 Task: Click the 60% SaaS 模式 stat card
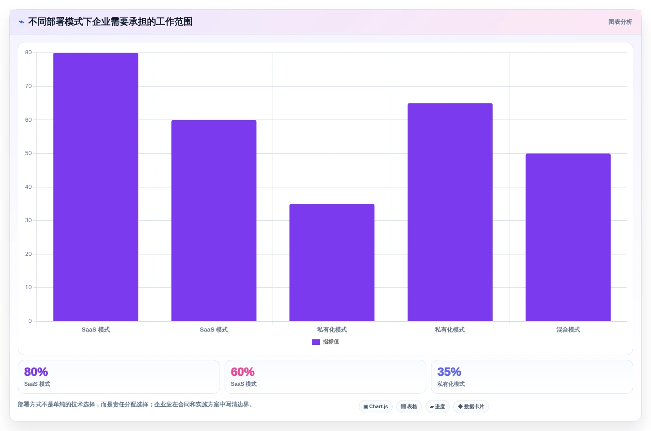pyautogui.click(x=325, y=377)
